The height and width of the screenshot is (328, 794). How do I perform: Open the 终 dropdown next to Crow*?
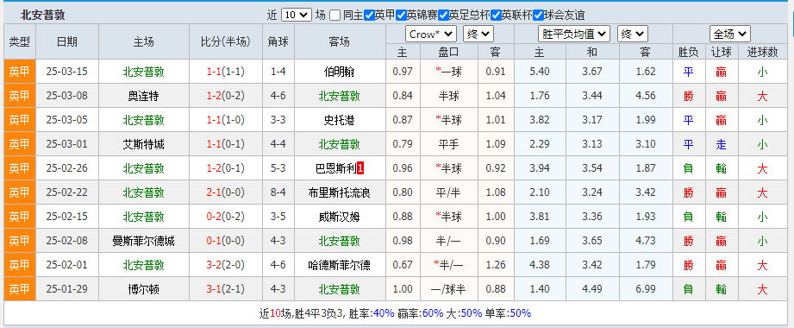pyautogui.click(x=478, y=34)
